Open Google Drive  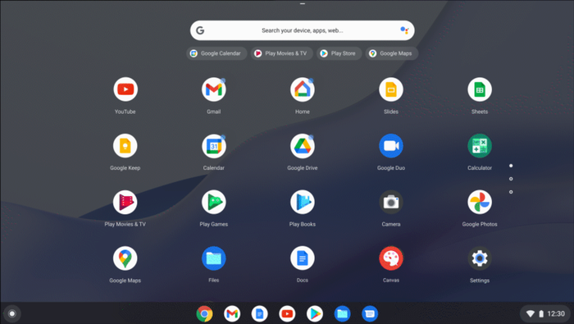(x=303, y=146)
